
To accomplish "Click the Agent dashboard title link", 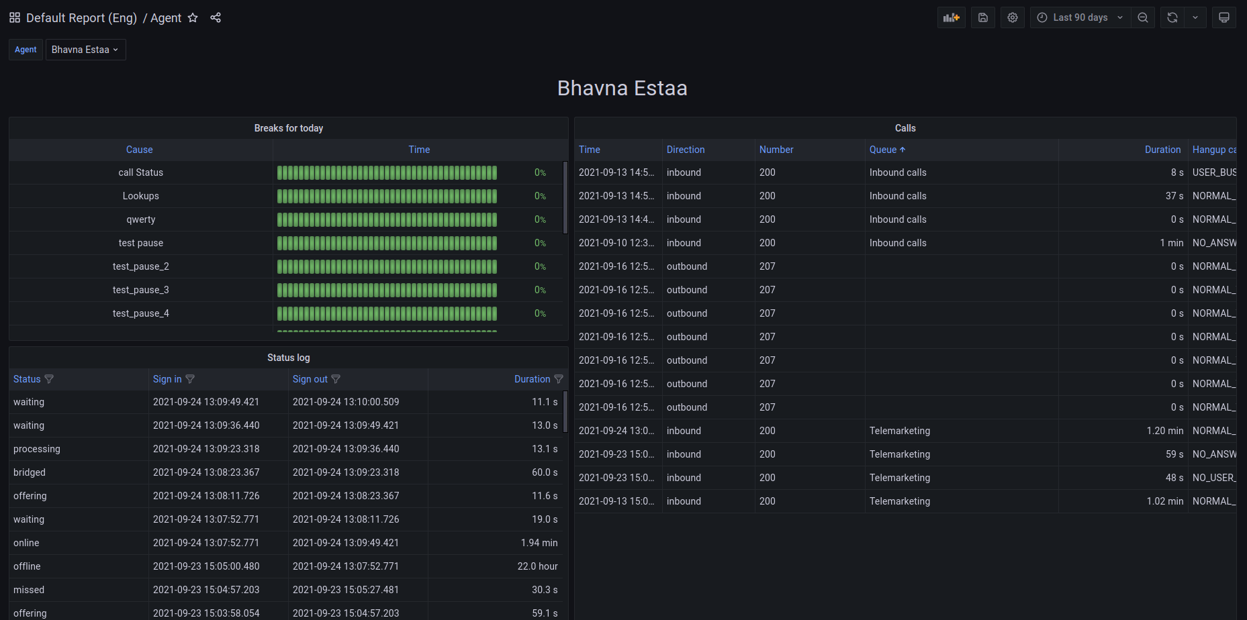I will (x=166, y=18).
